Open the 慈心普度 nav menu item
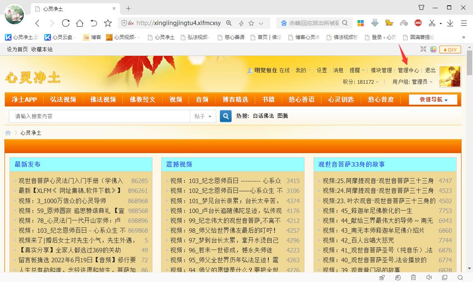 (381, 99)
